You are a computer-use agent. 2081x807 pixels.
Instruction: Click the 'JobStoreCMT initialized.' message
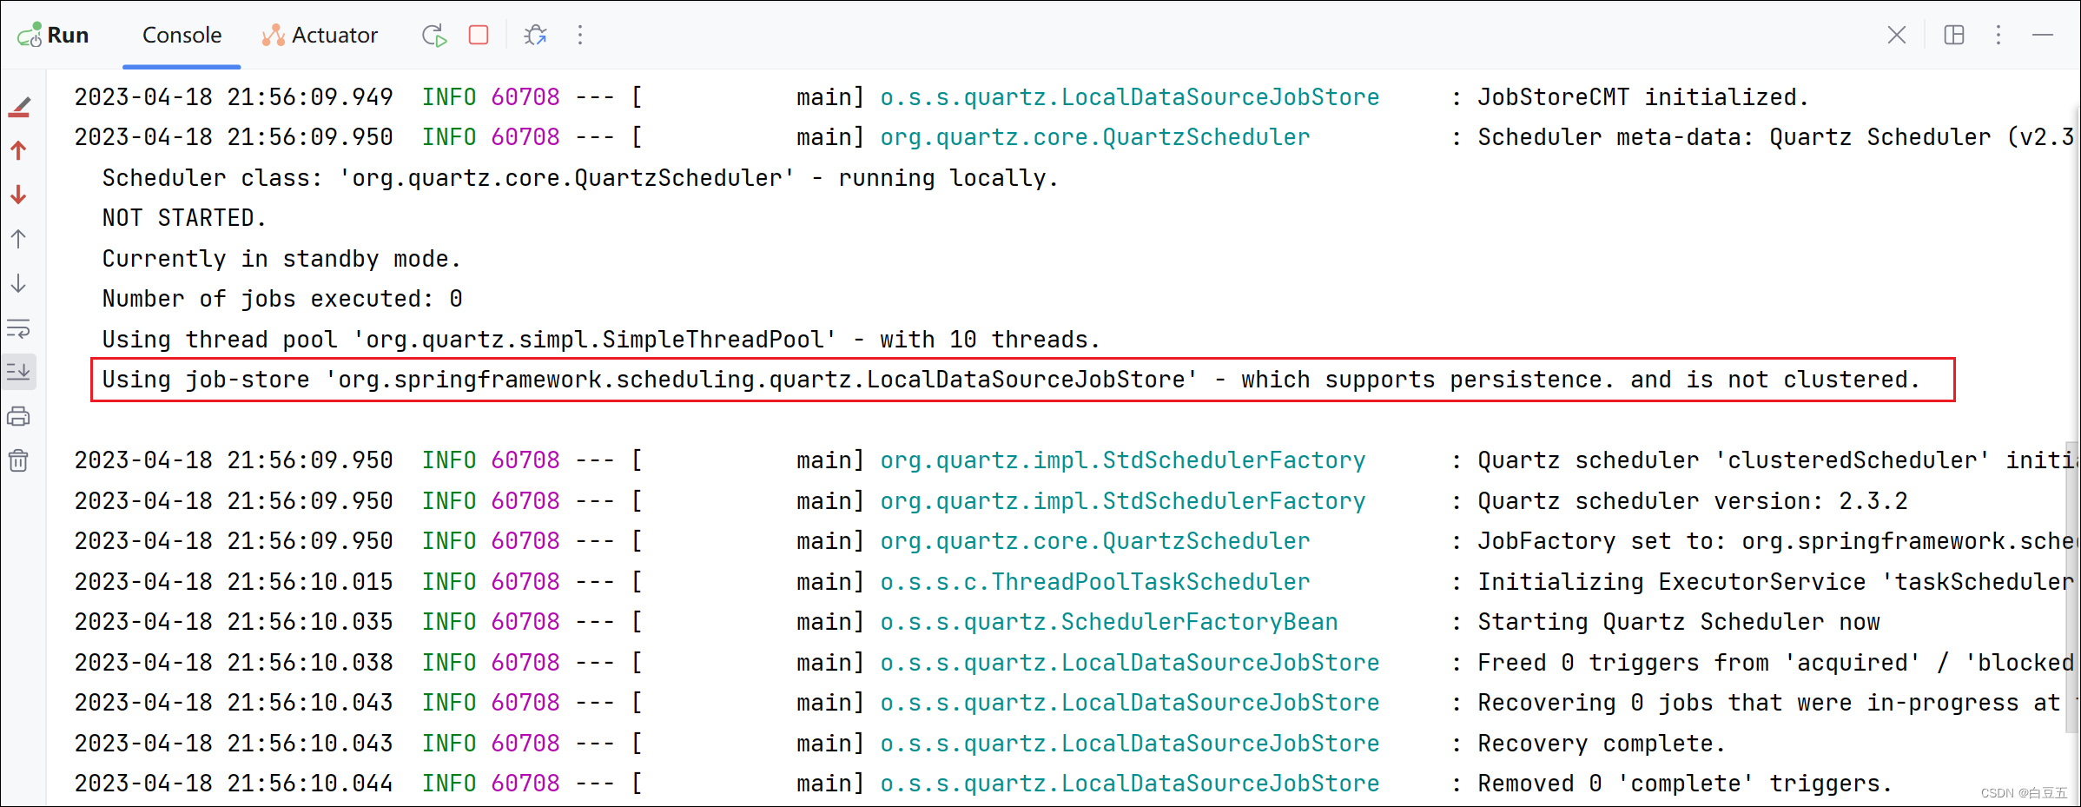[x=1643, y=97]
